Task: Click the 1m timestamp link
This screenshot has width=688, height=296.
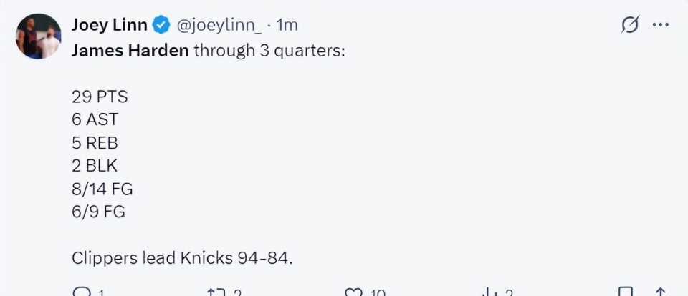Action: click(x=287, y=26)
